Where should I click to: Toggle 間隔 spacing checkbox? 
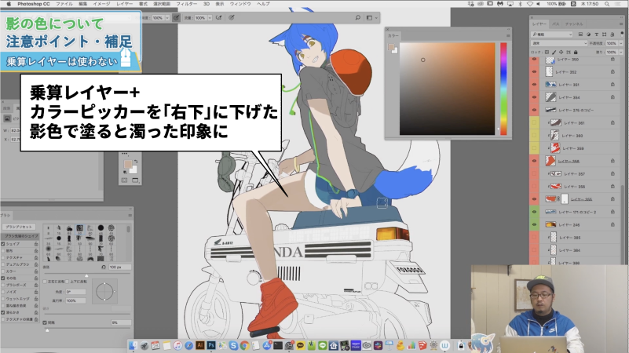[45, 322]
